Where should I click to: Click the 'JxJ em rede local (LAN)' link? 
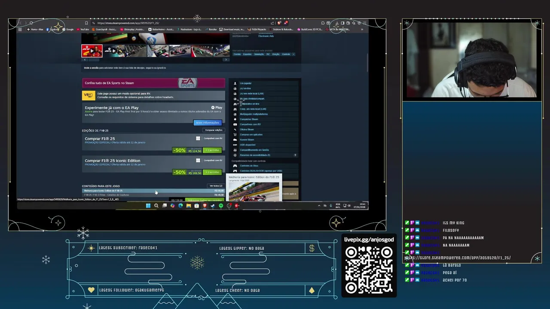(252, 94)
